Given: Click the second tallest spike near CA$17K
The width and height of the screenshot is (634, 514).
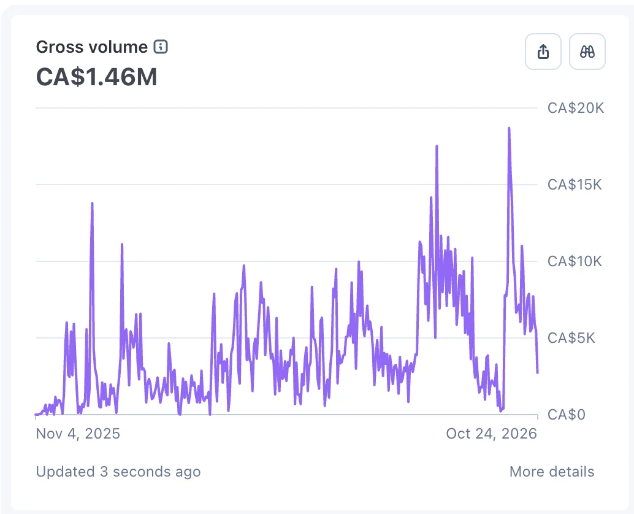Looking at the screenshot, I should 437,146.
